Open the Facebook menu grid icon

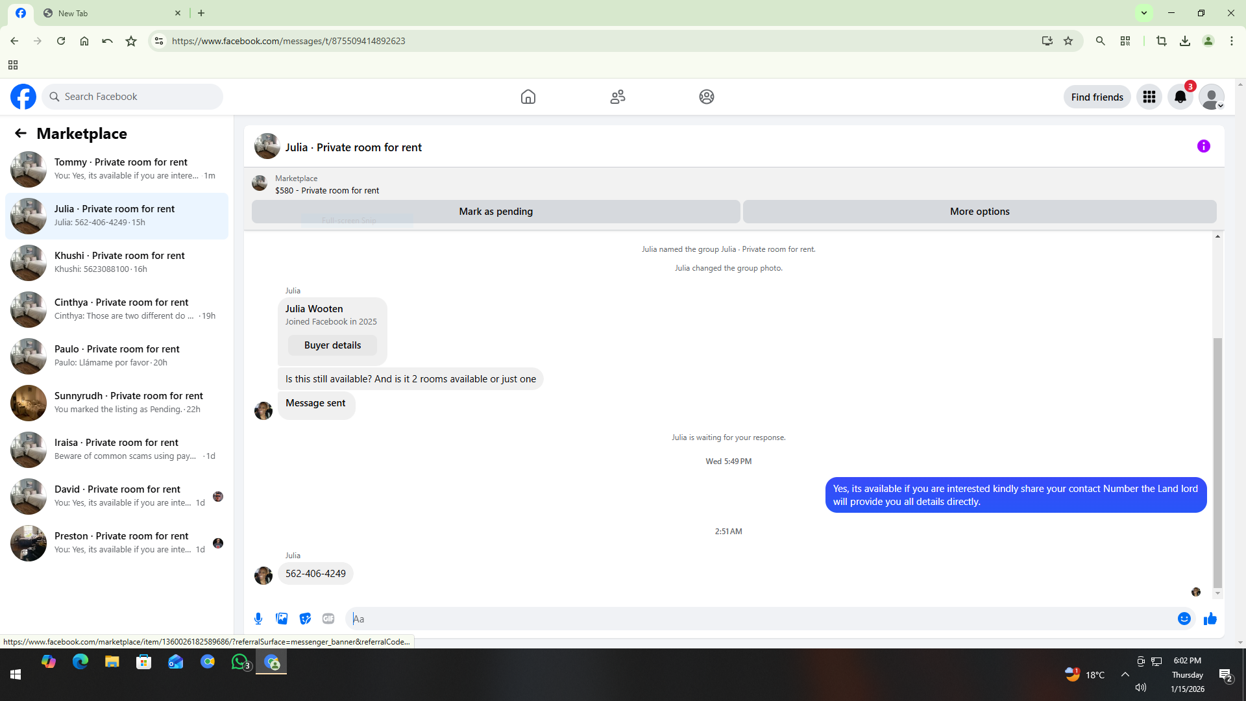(x=1149, y=97)
